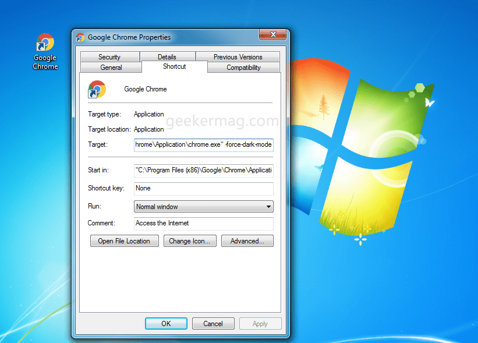
Task: Click the Open File Location button
Action: [125, 241]
